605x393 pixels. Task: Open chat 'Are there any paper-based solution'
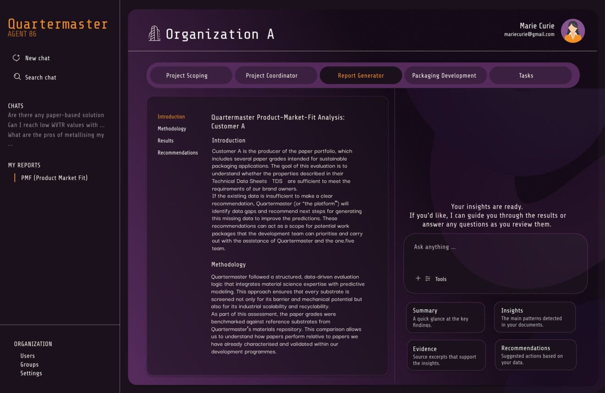(56, 115)
